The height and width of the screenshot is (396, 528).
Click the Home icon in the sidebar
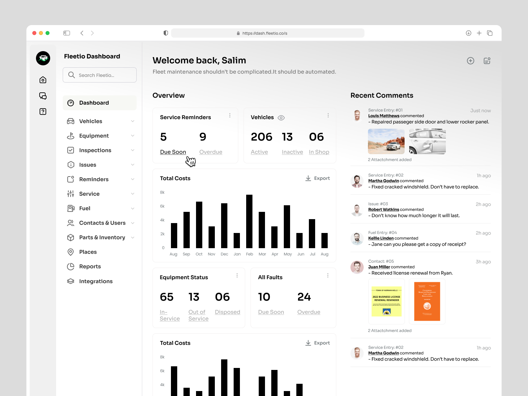43,80
